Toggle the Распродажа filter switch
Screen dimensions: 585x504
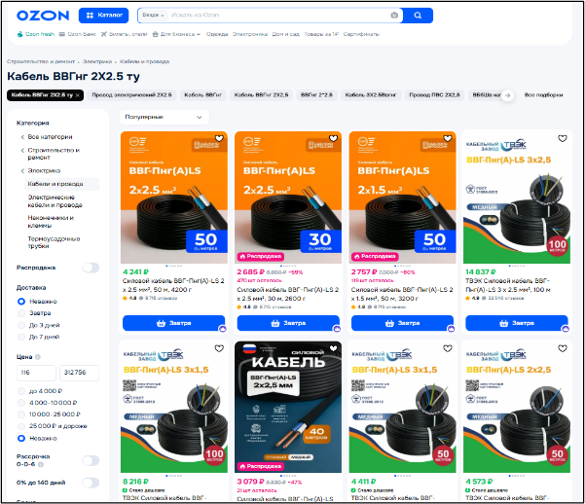point(91,268)
